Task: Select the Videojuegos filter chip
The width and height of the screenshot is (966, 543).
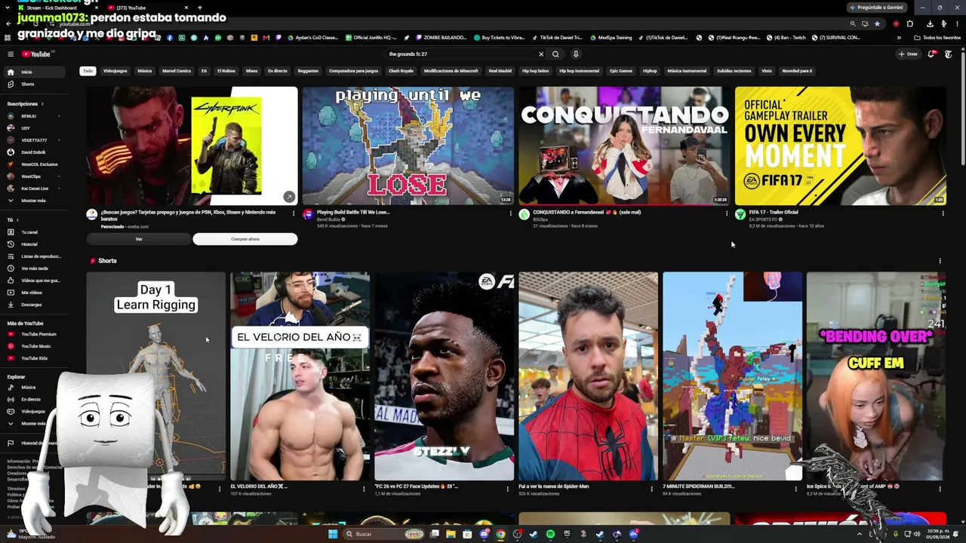Action: (115, 71)
